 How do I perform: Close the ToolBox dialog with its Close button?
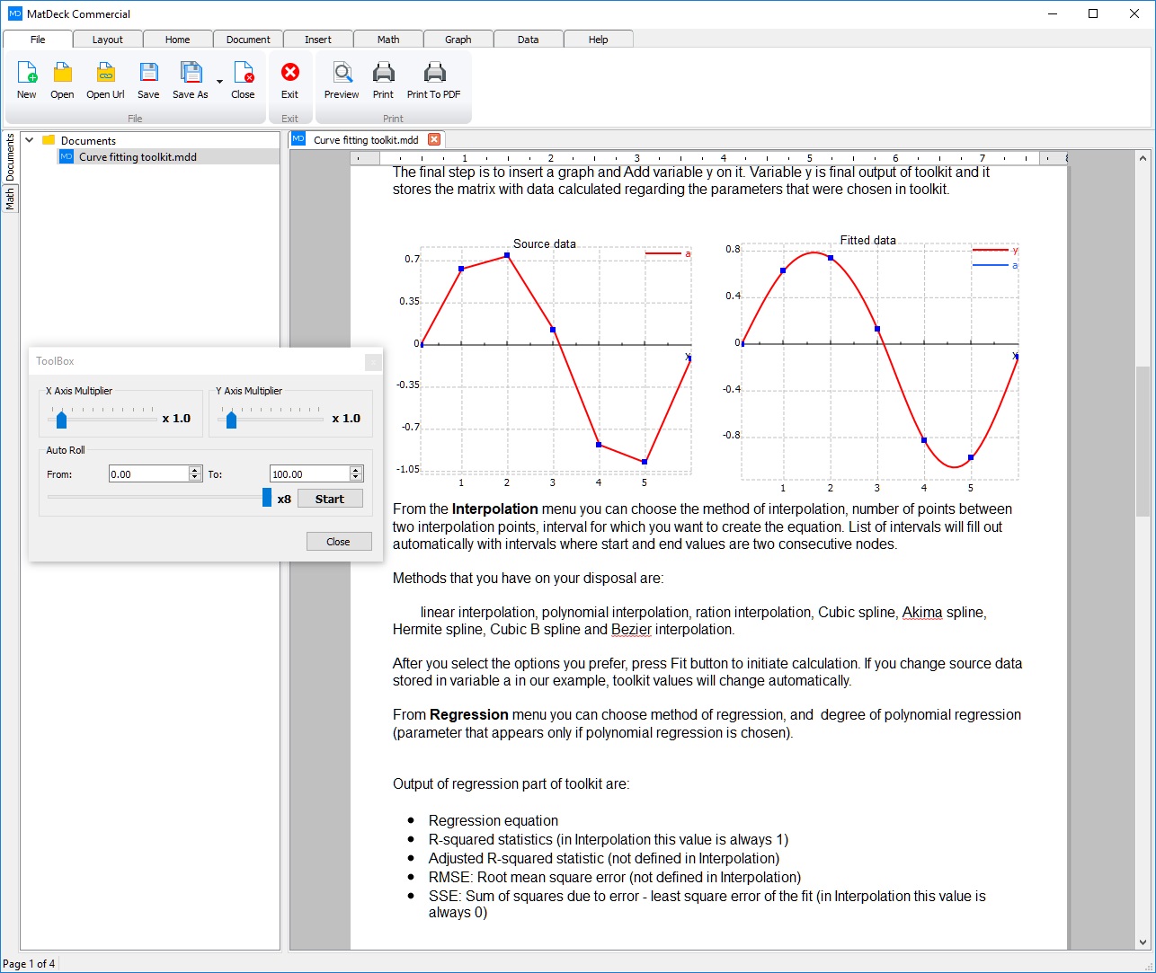[339, 541]
